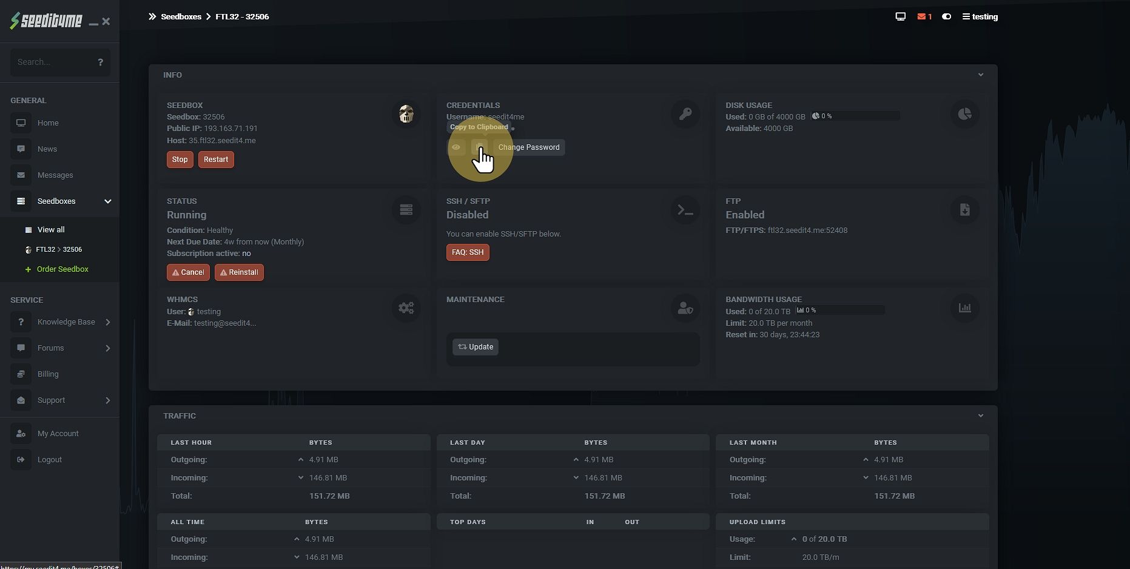Cancel the seedbox subscription

pyautogui.click(x=188, y=272)
